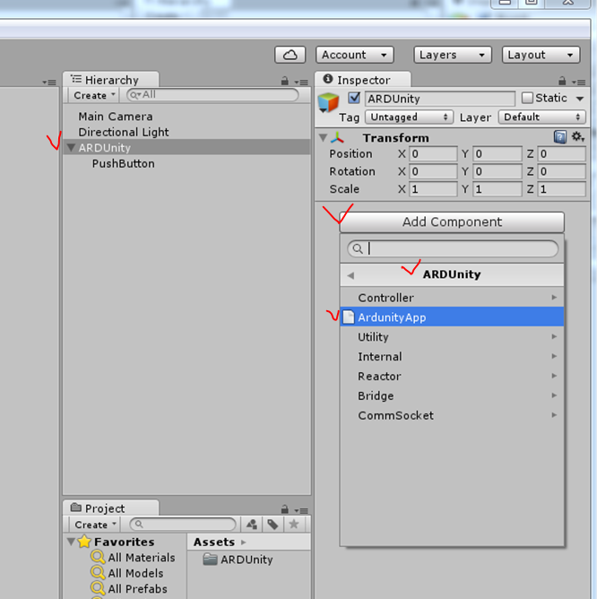Click the Project search field
597x599 pixels.
183,524
